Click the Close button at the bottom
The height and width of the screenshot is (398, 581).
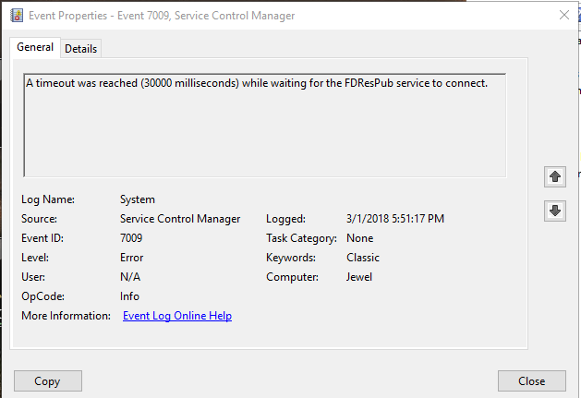pyautogui.click(x=531, y=380)
